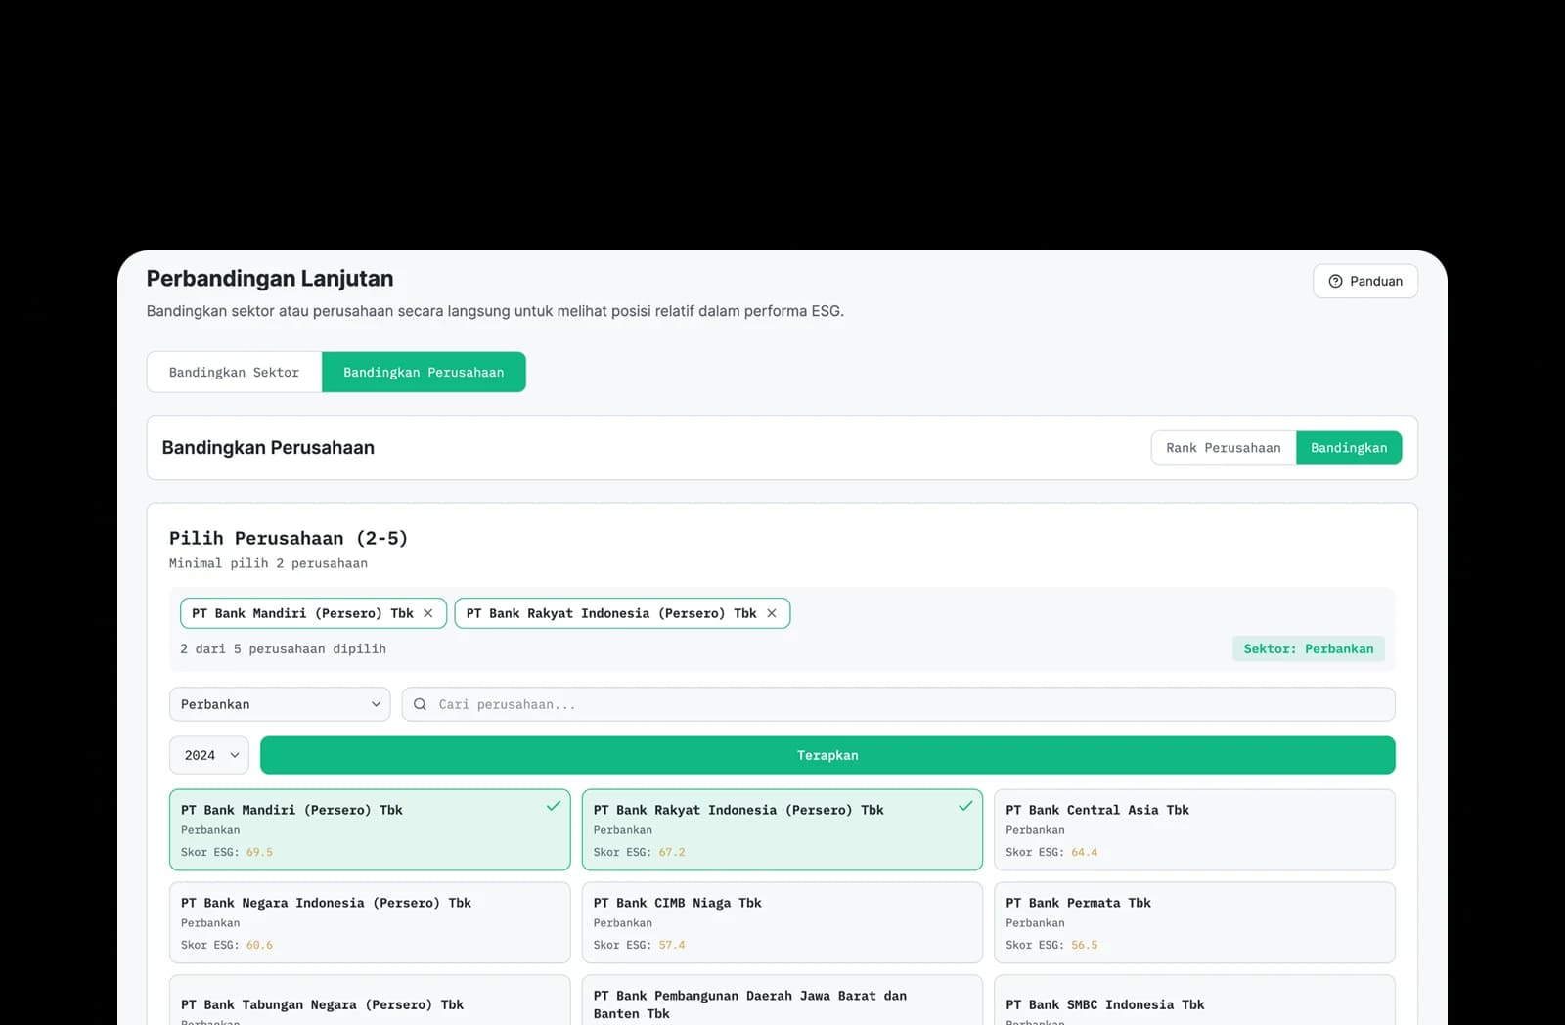Switch to Rank Perusahaan view
The image size is (1565, 1025).
tap(1223, 448)
